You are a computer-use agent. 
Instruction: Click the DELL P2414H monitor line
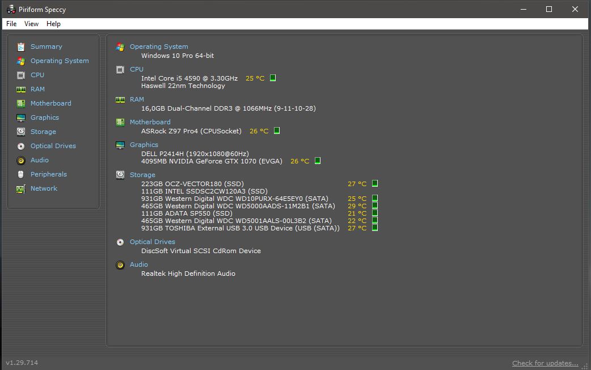point(195,154)
